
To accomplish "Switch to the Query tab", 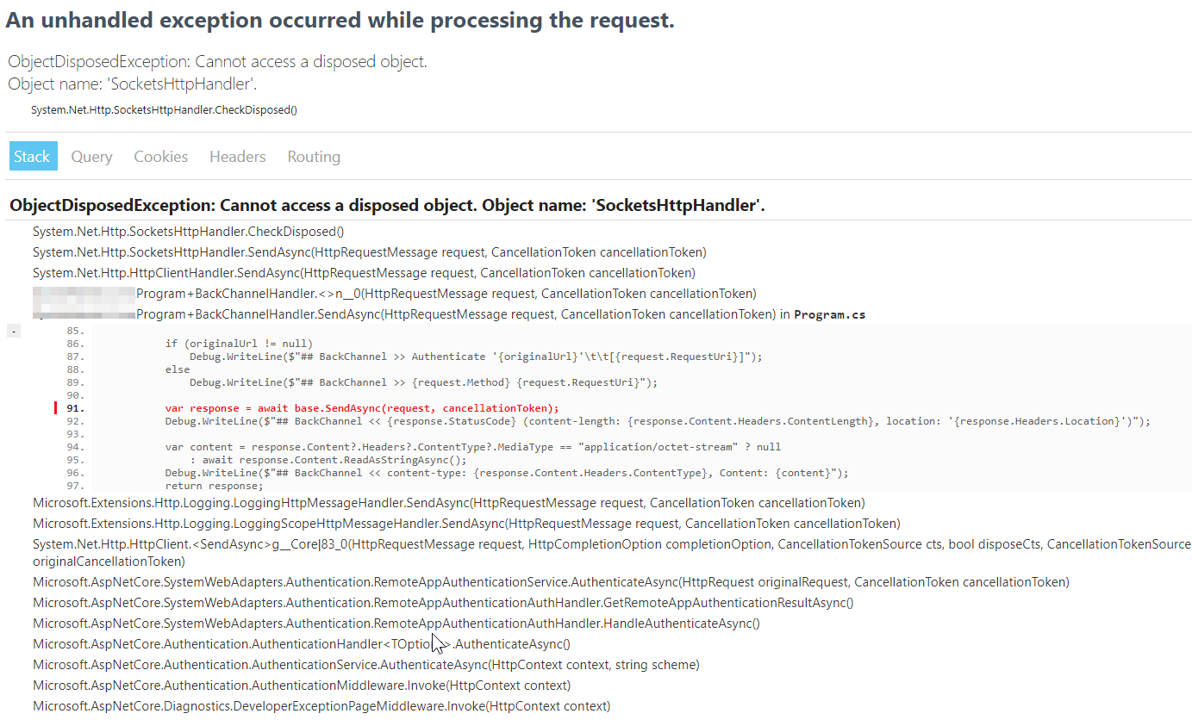I will click(x=91, y=156).
